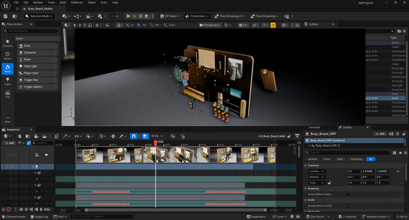This screenshot has width=409, height=220.
Task: Open the Selection Mode dropdown
Action: pyautogui.click(x=39, y=16)
